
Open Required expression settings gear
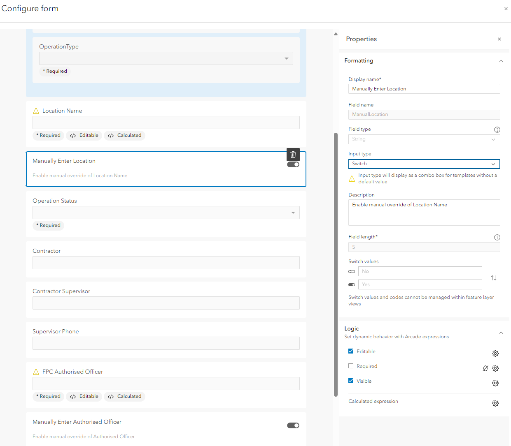point(495,368)
